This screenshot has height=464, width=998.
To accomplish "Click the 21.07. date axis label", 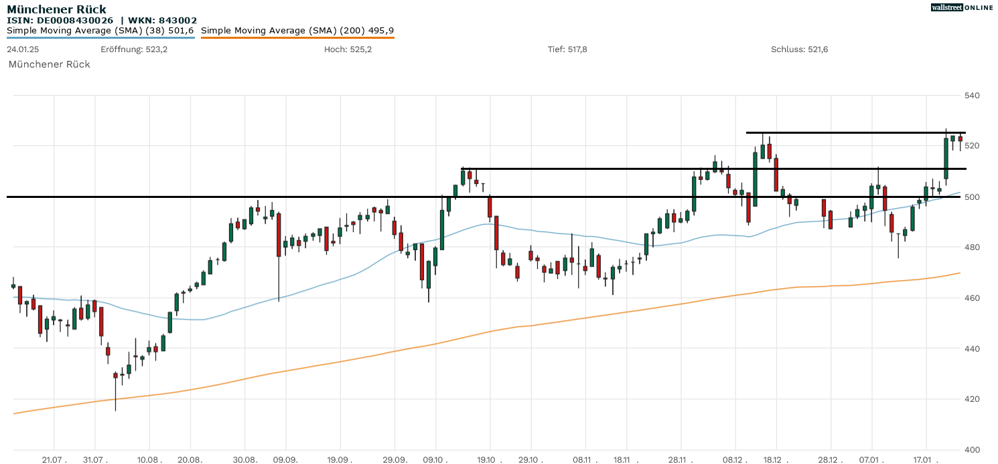I will [x=54, y=460].
